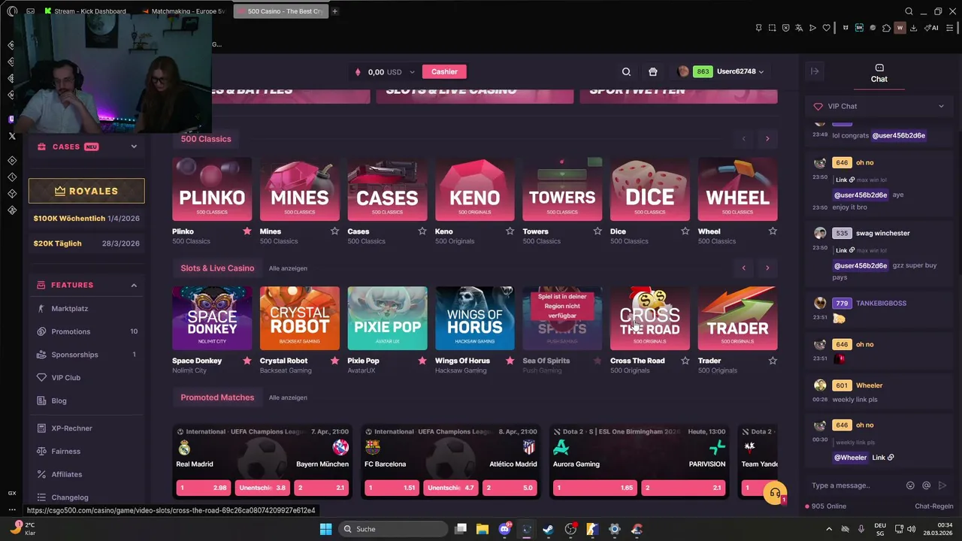The image size is (962, 541).
Task: Click the Fairness scales icon
Action: (x=41, y=451)
